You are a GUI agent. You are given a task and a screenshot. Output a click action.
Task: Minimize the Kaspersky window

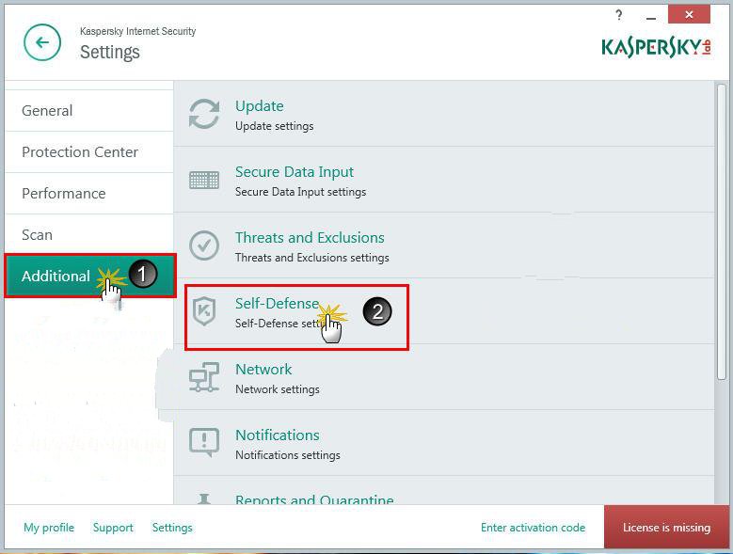[x=651, y=18]
